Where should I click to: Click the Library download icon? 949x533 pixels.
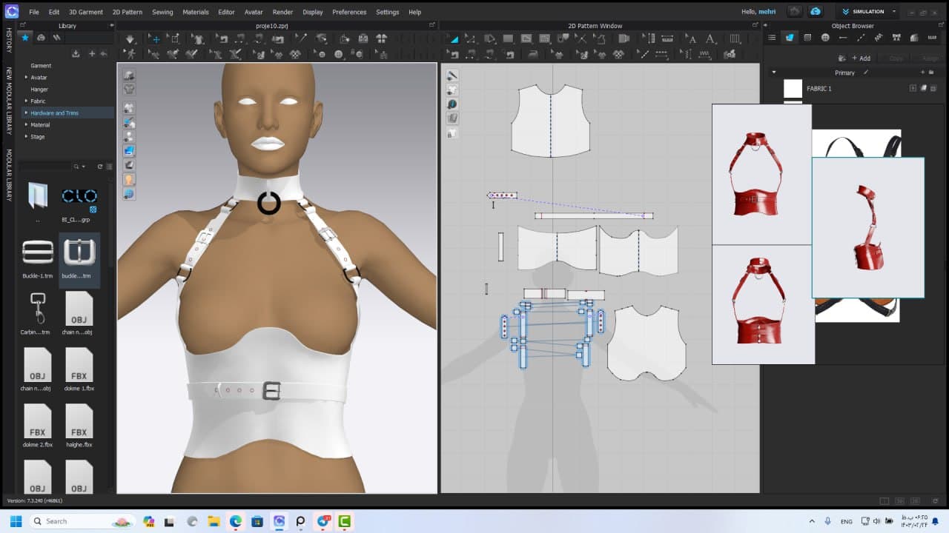tap(76, 53)
